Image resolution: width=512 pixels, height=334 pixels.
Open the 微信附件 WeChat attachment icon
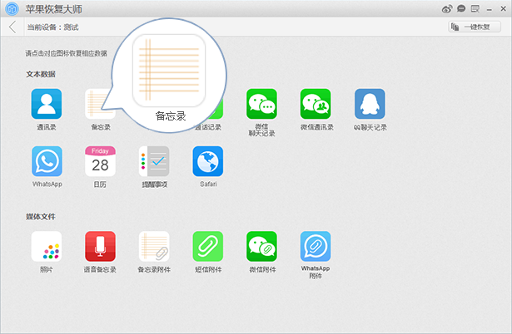click(261, 246)
